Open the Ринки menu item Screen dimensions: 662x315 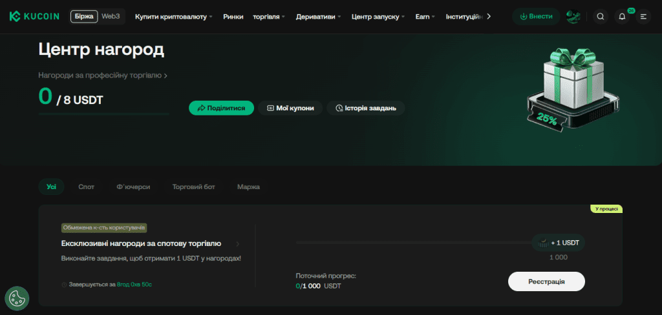(233, 16)
